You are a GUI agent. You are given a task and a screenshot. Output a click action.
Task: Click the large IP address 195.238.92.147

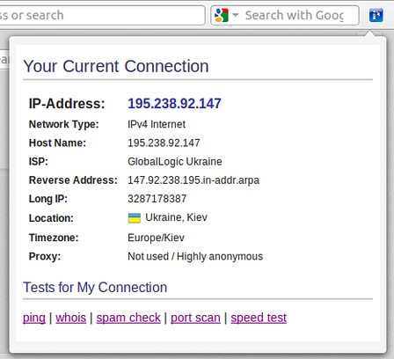(174, 104)
